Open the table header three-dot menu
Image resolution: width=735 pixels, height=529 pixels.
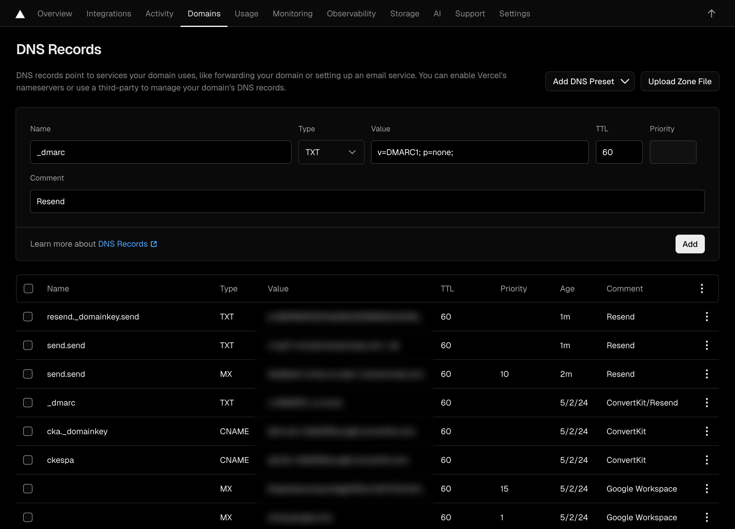click(x=702, y=288)
